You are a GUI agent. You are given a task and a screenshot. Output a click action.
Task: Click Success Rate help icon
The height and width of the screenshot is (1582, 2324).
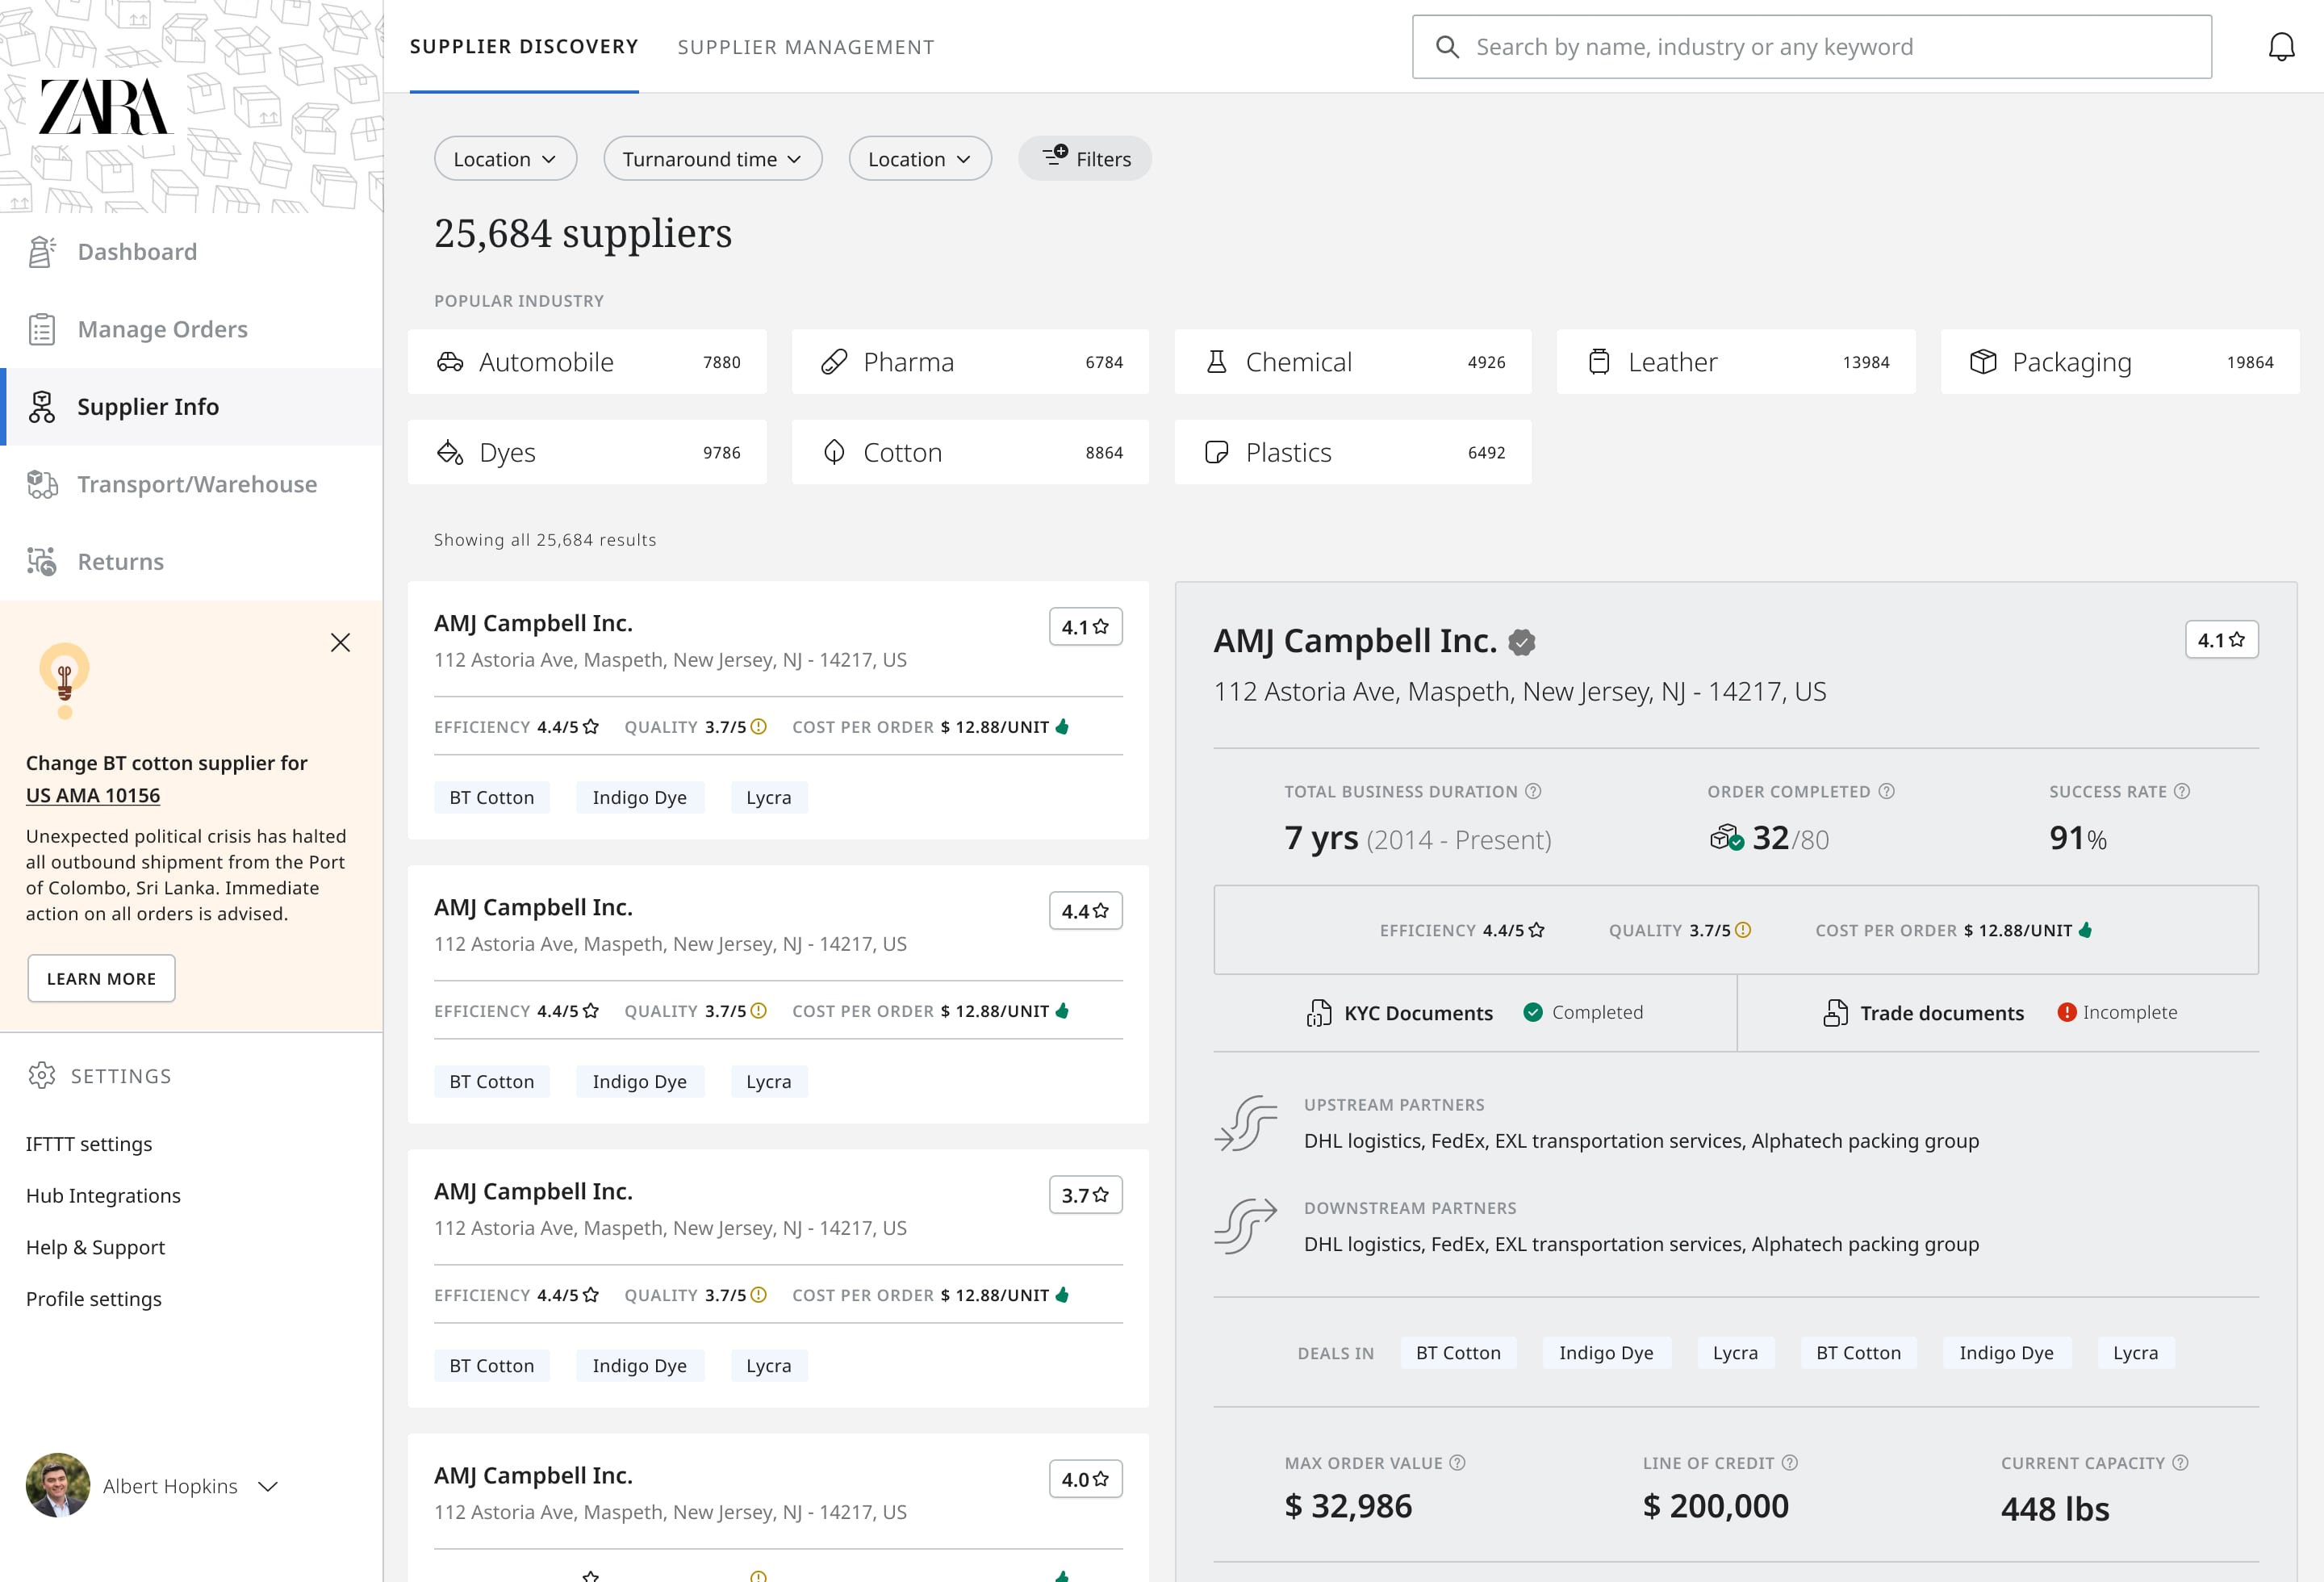[2182, 791]
